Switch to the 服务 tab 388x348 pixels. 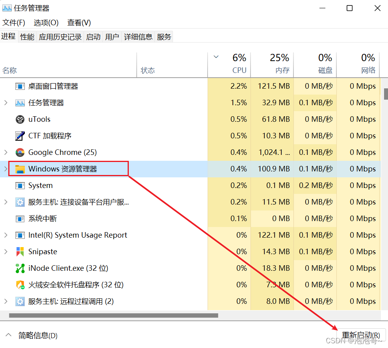(164, 37)
